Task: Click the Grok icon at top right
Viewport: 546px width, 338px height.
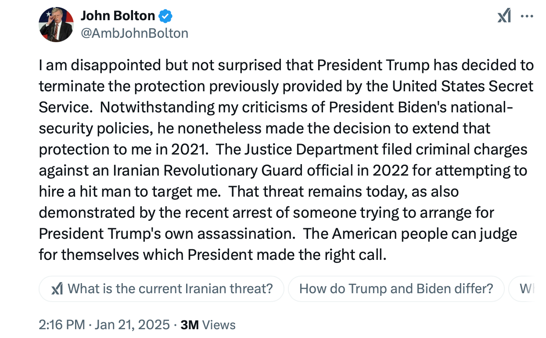Action: pos(504,16)
